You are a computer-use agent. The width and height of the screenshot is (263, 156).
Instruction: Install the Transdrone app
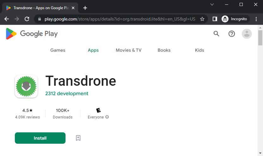pos(40,138)
